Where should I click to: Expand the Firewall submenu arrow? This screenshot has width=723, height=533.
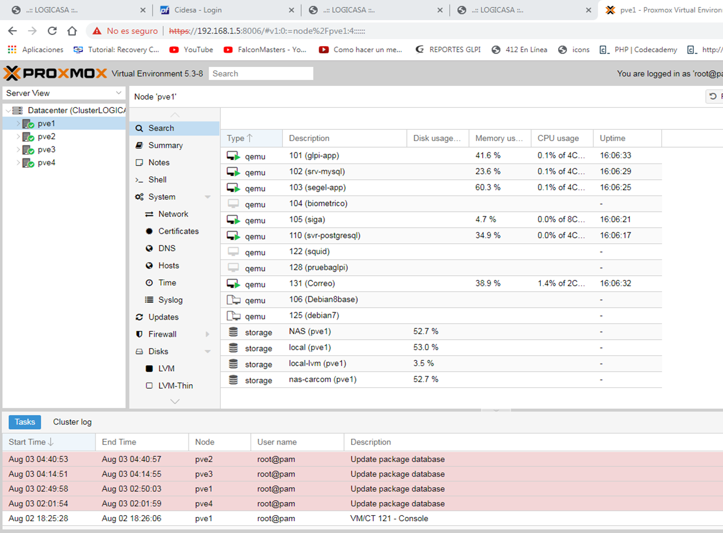[208, 334]
